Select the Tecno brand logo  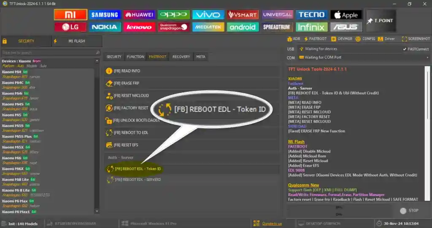(x=312, y=15)
